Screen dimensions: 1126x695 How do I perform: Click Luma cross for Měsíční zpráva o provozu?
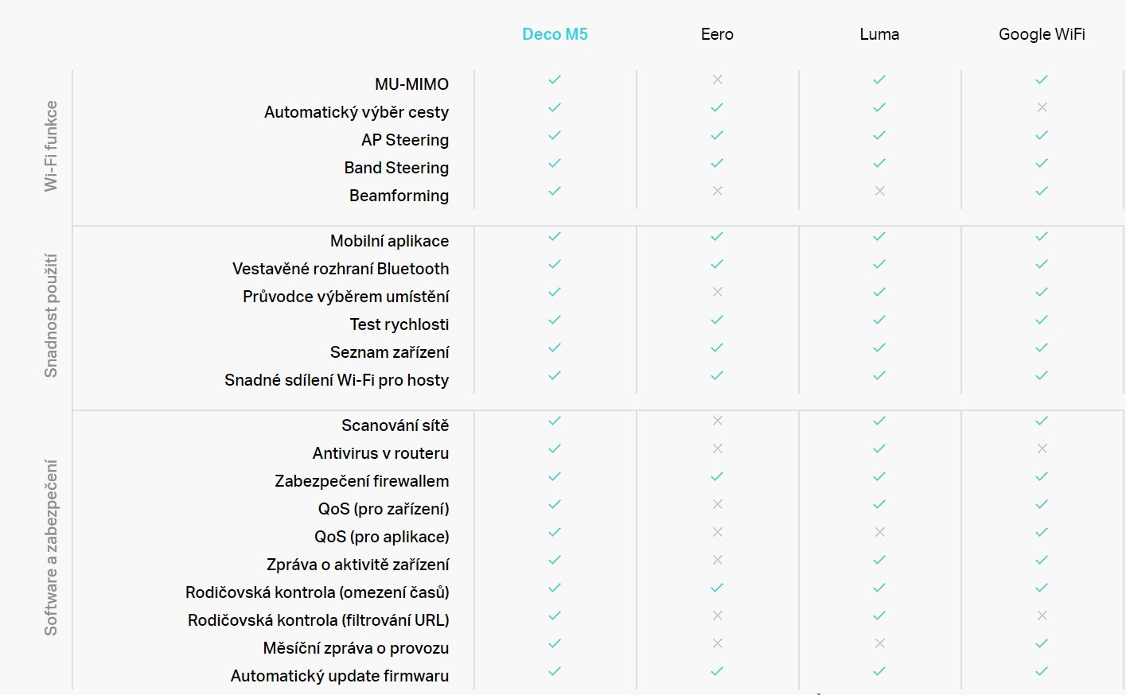point(879,643)
